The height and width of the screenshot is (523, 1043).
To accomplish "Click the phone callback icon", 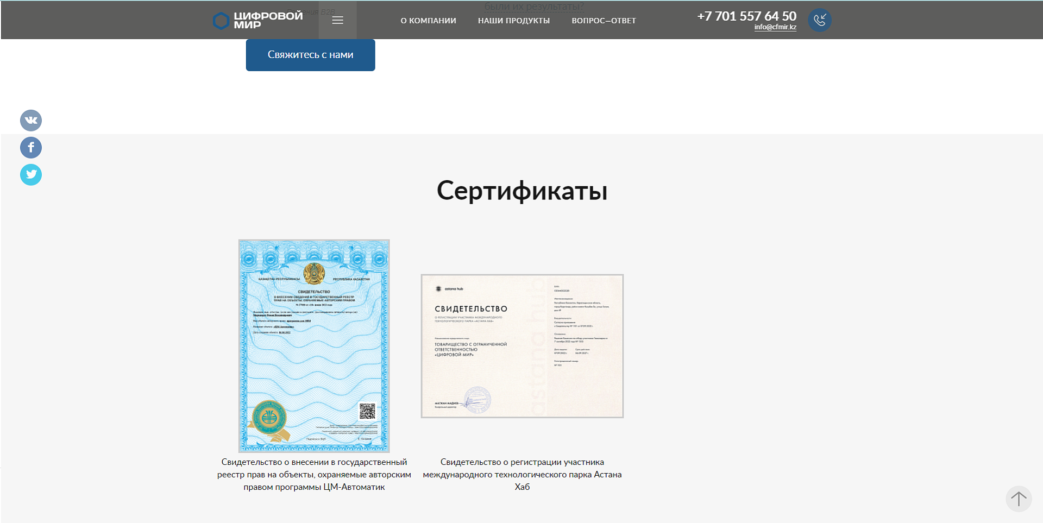I will click(819, 20).
